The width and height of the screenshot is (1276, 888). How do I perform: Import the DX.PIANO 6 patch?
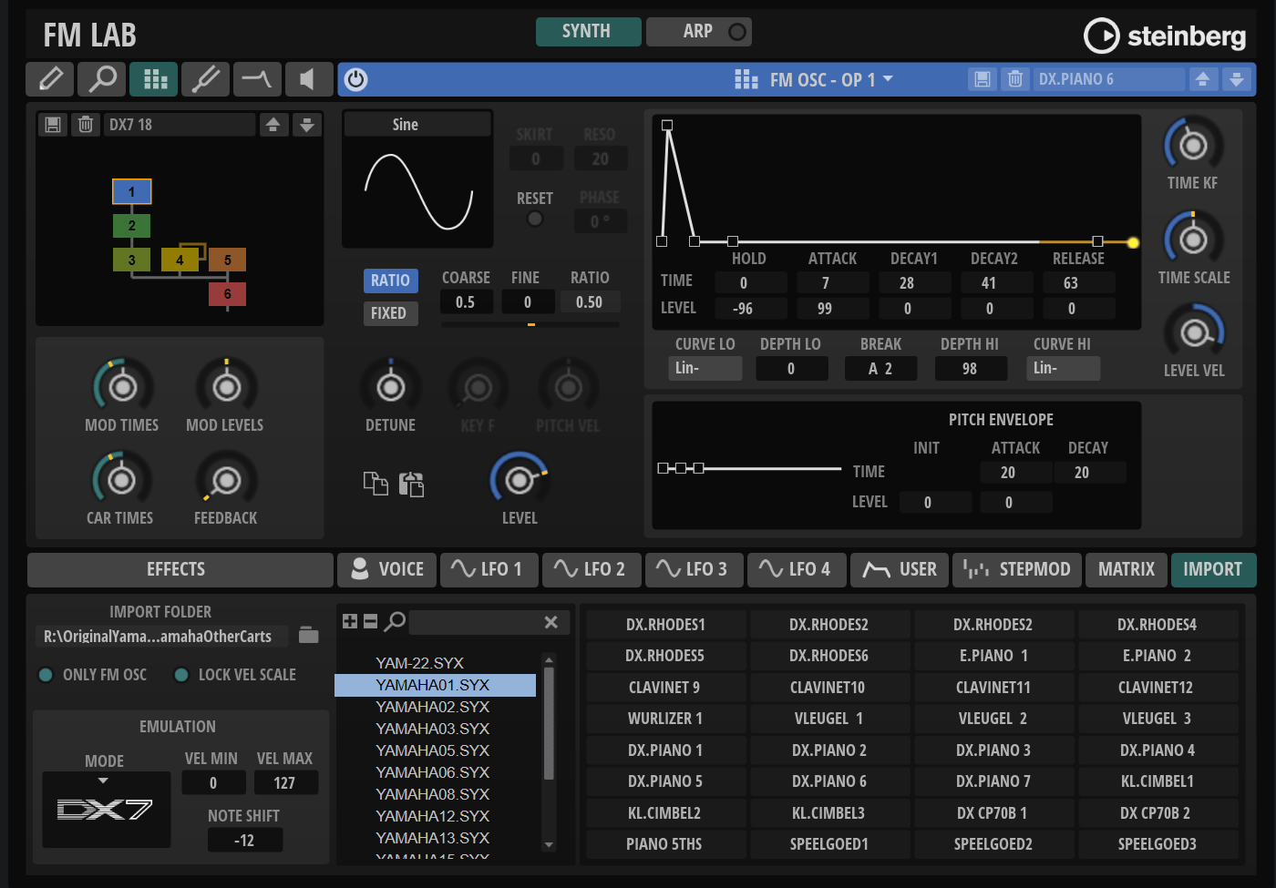829,781
